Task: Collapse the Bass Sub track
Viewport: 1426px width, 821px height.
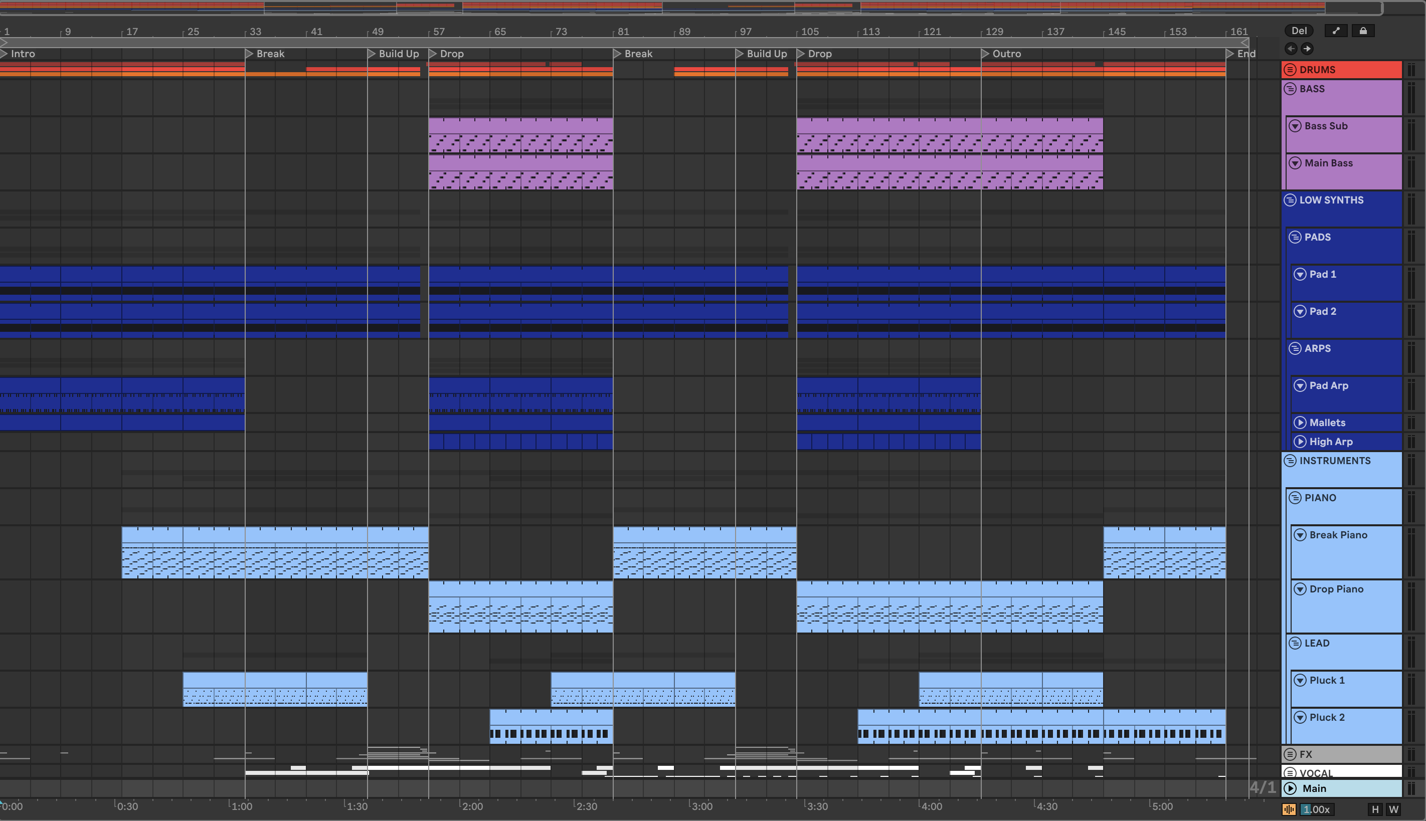Action: 1295,126
